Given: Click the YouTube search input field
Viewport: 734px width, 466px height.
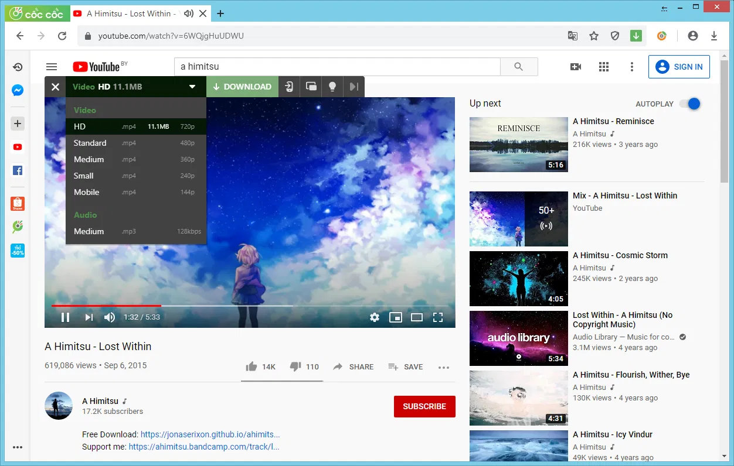Looking at the screenshot, I should pyautogui.click(x=337, y=67).
